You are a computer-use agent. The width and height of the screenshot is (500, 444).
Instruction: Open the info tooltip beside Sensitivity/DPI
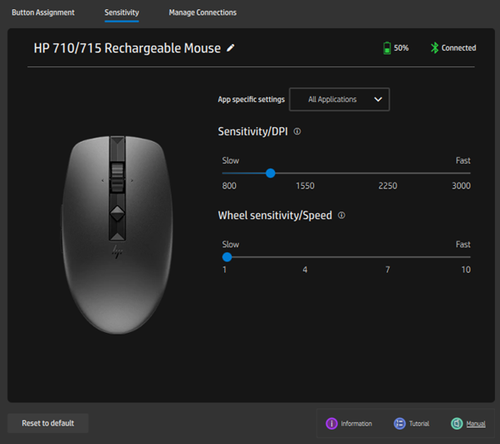point(297,131)
